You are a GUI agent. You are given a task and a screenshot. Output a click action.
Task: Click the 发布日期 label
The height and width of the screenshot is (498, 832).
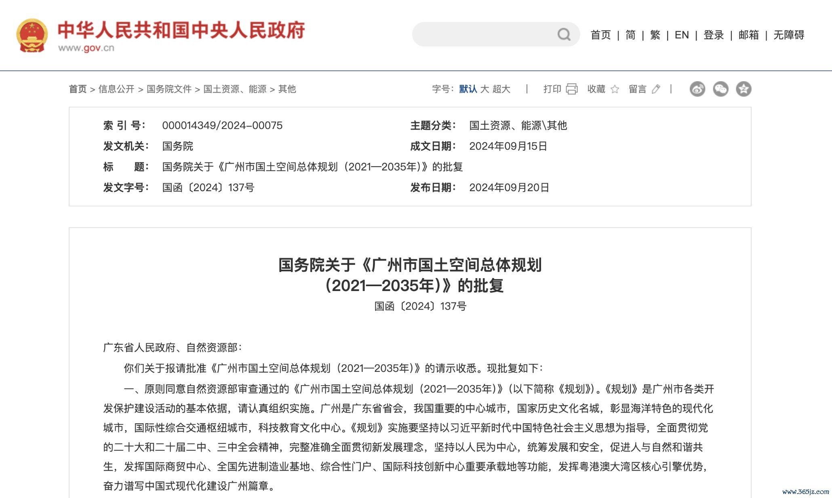click(x=433, y=188)
